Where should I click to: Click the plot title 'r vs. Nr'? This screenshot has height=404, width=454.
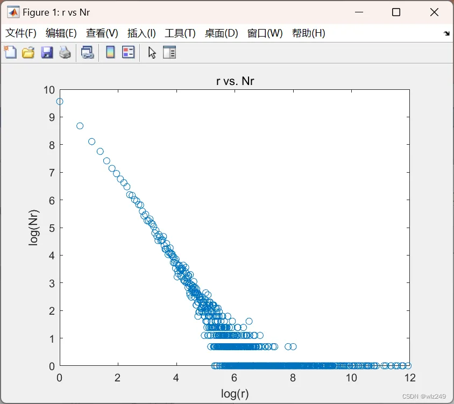(235, 81)
